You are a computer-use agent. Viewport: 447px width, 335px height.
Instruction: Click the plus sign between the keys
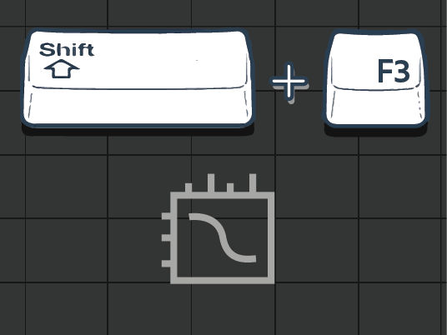pyautogui.click(x=289, y=82)
